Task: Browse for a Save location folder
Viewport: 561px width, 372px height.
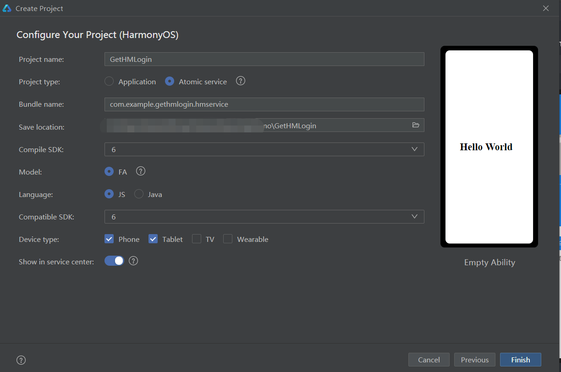Action: (x=416, y=125)
